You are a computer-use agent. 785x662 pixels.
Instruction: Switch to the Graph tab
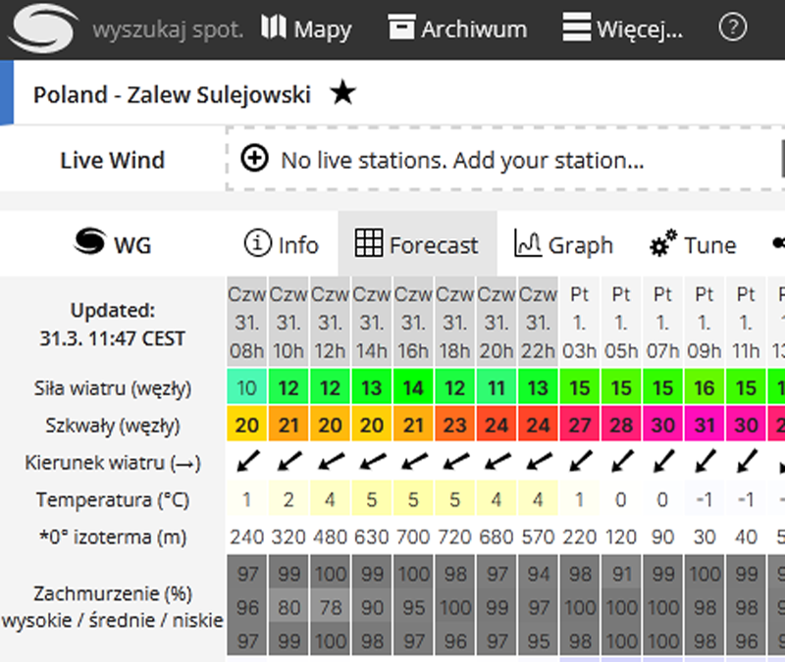[563, 244]
